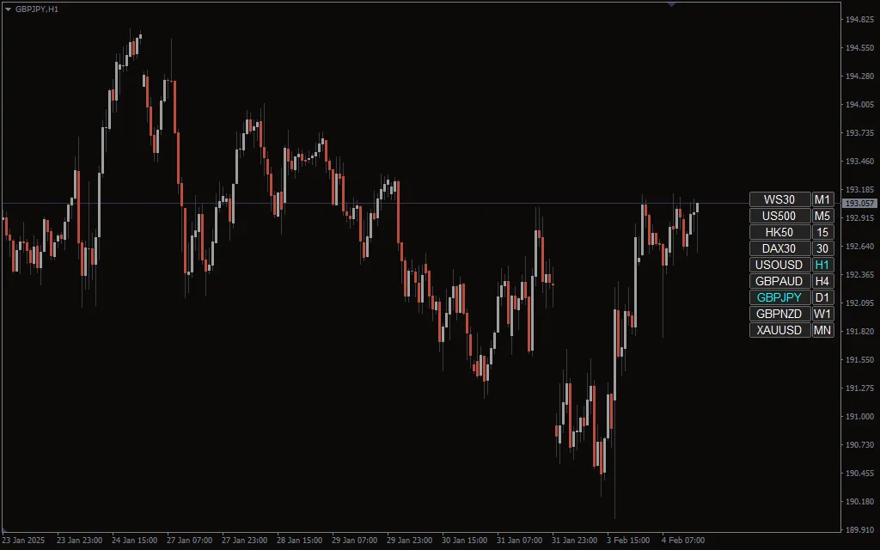This screenshot has height=550, width=880.
Task: Reselect the active GBPJPY symbol
Action: 779,297
